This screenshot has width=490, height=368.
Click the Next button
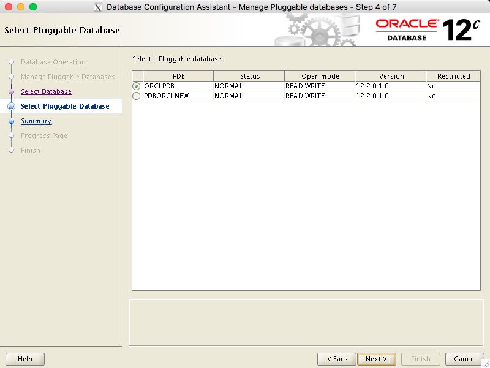point(377,359)
